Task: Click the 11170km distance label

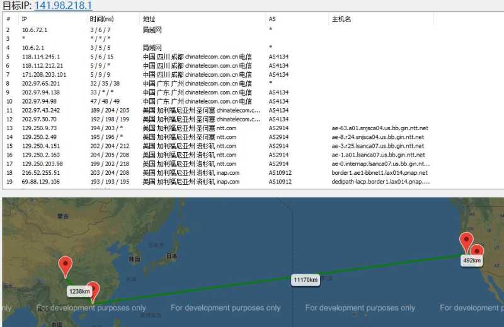Action: pyautogui.click(x=306, y=280)
